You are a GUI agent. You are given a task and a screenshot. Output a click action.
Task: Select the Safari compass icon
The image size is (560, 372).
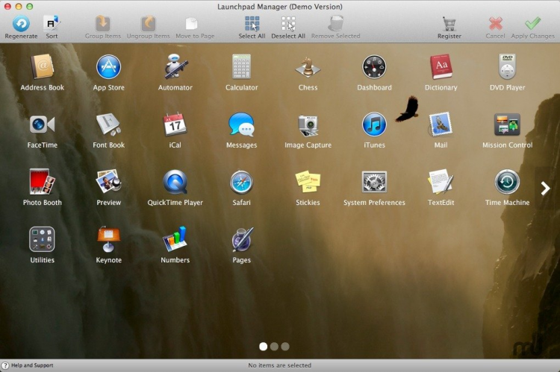(x=241, y=182)
